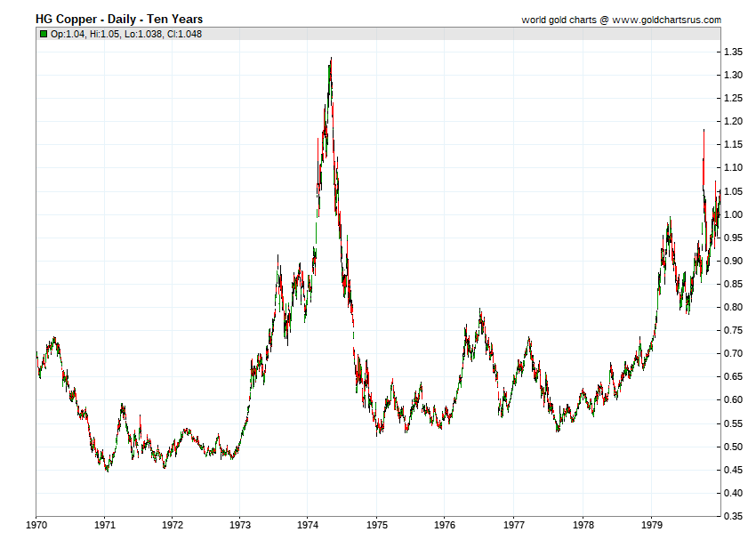Click the 0.35 price axis label

734,517
